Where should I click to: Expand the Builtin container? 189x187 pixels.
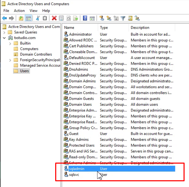click(10, 44)
